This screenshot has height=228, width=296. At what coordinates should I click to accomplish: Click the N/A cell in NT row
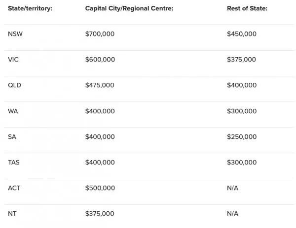coord(232,214)
